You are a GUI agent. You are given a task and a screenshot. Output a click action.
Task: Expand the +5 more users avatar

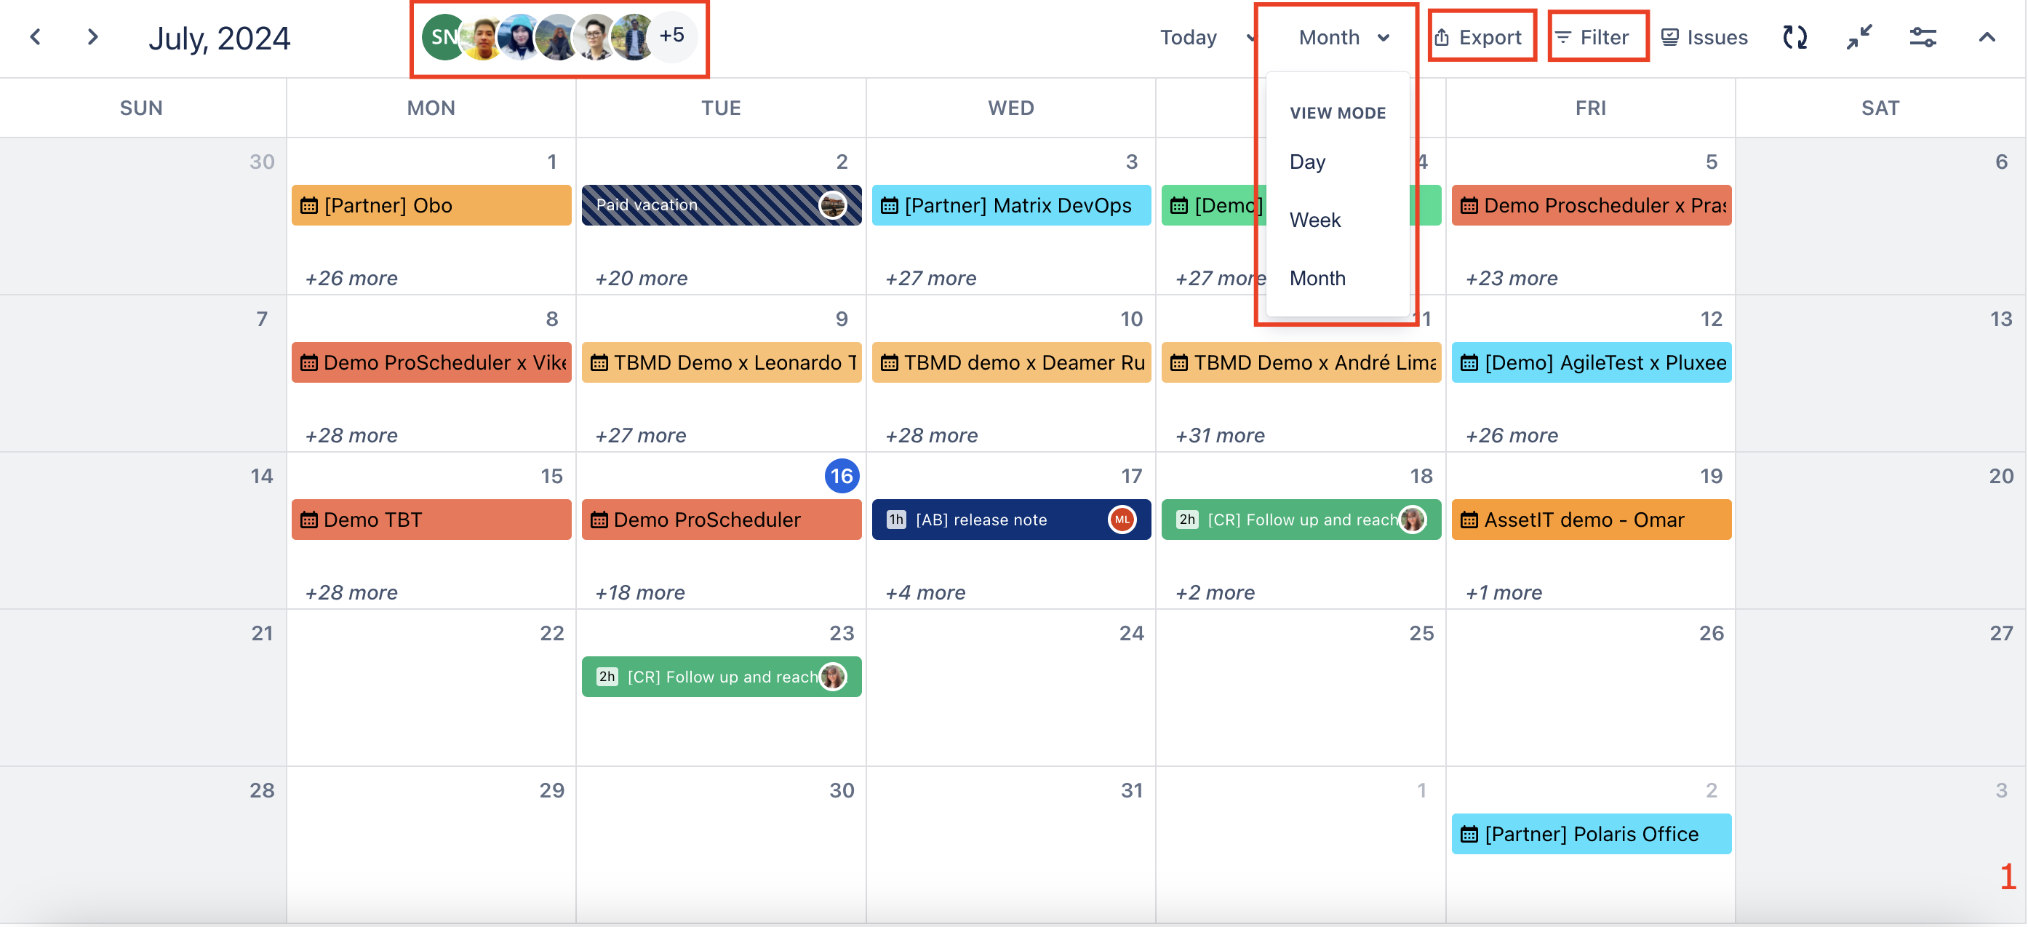pos(671,36)
